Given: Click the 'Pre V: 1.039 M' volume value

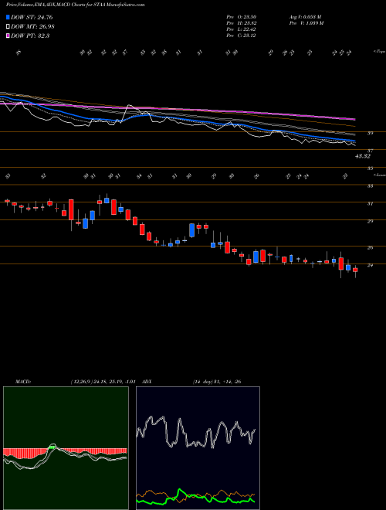Looking at the screenshot, I should pyautogui.click(x=306, y=23).
